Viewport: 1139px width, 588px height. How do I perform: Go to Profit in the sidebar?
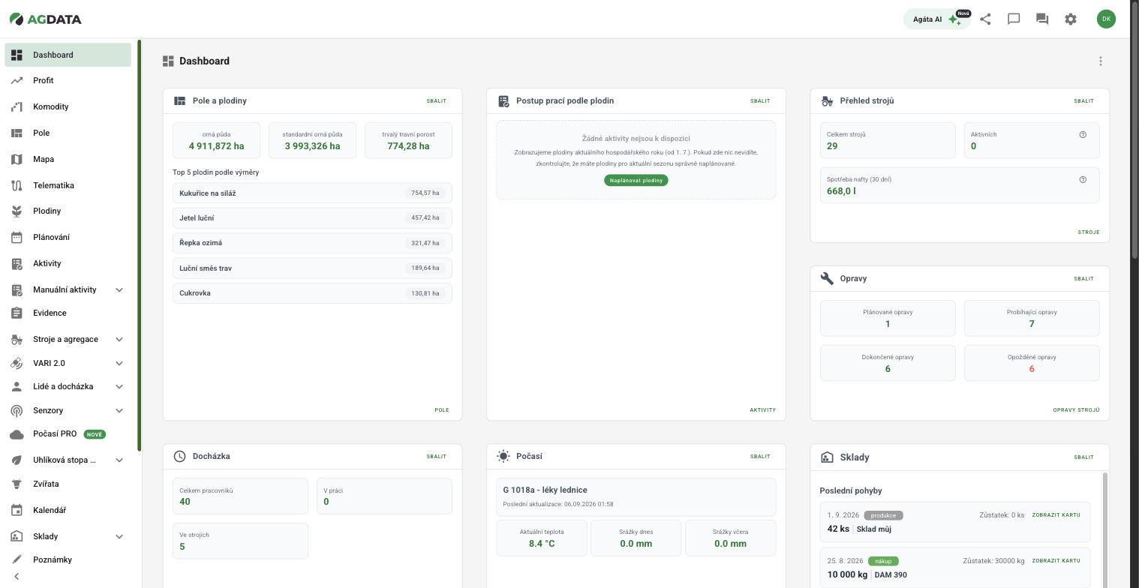(68, 80)
